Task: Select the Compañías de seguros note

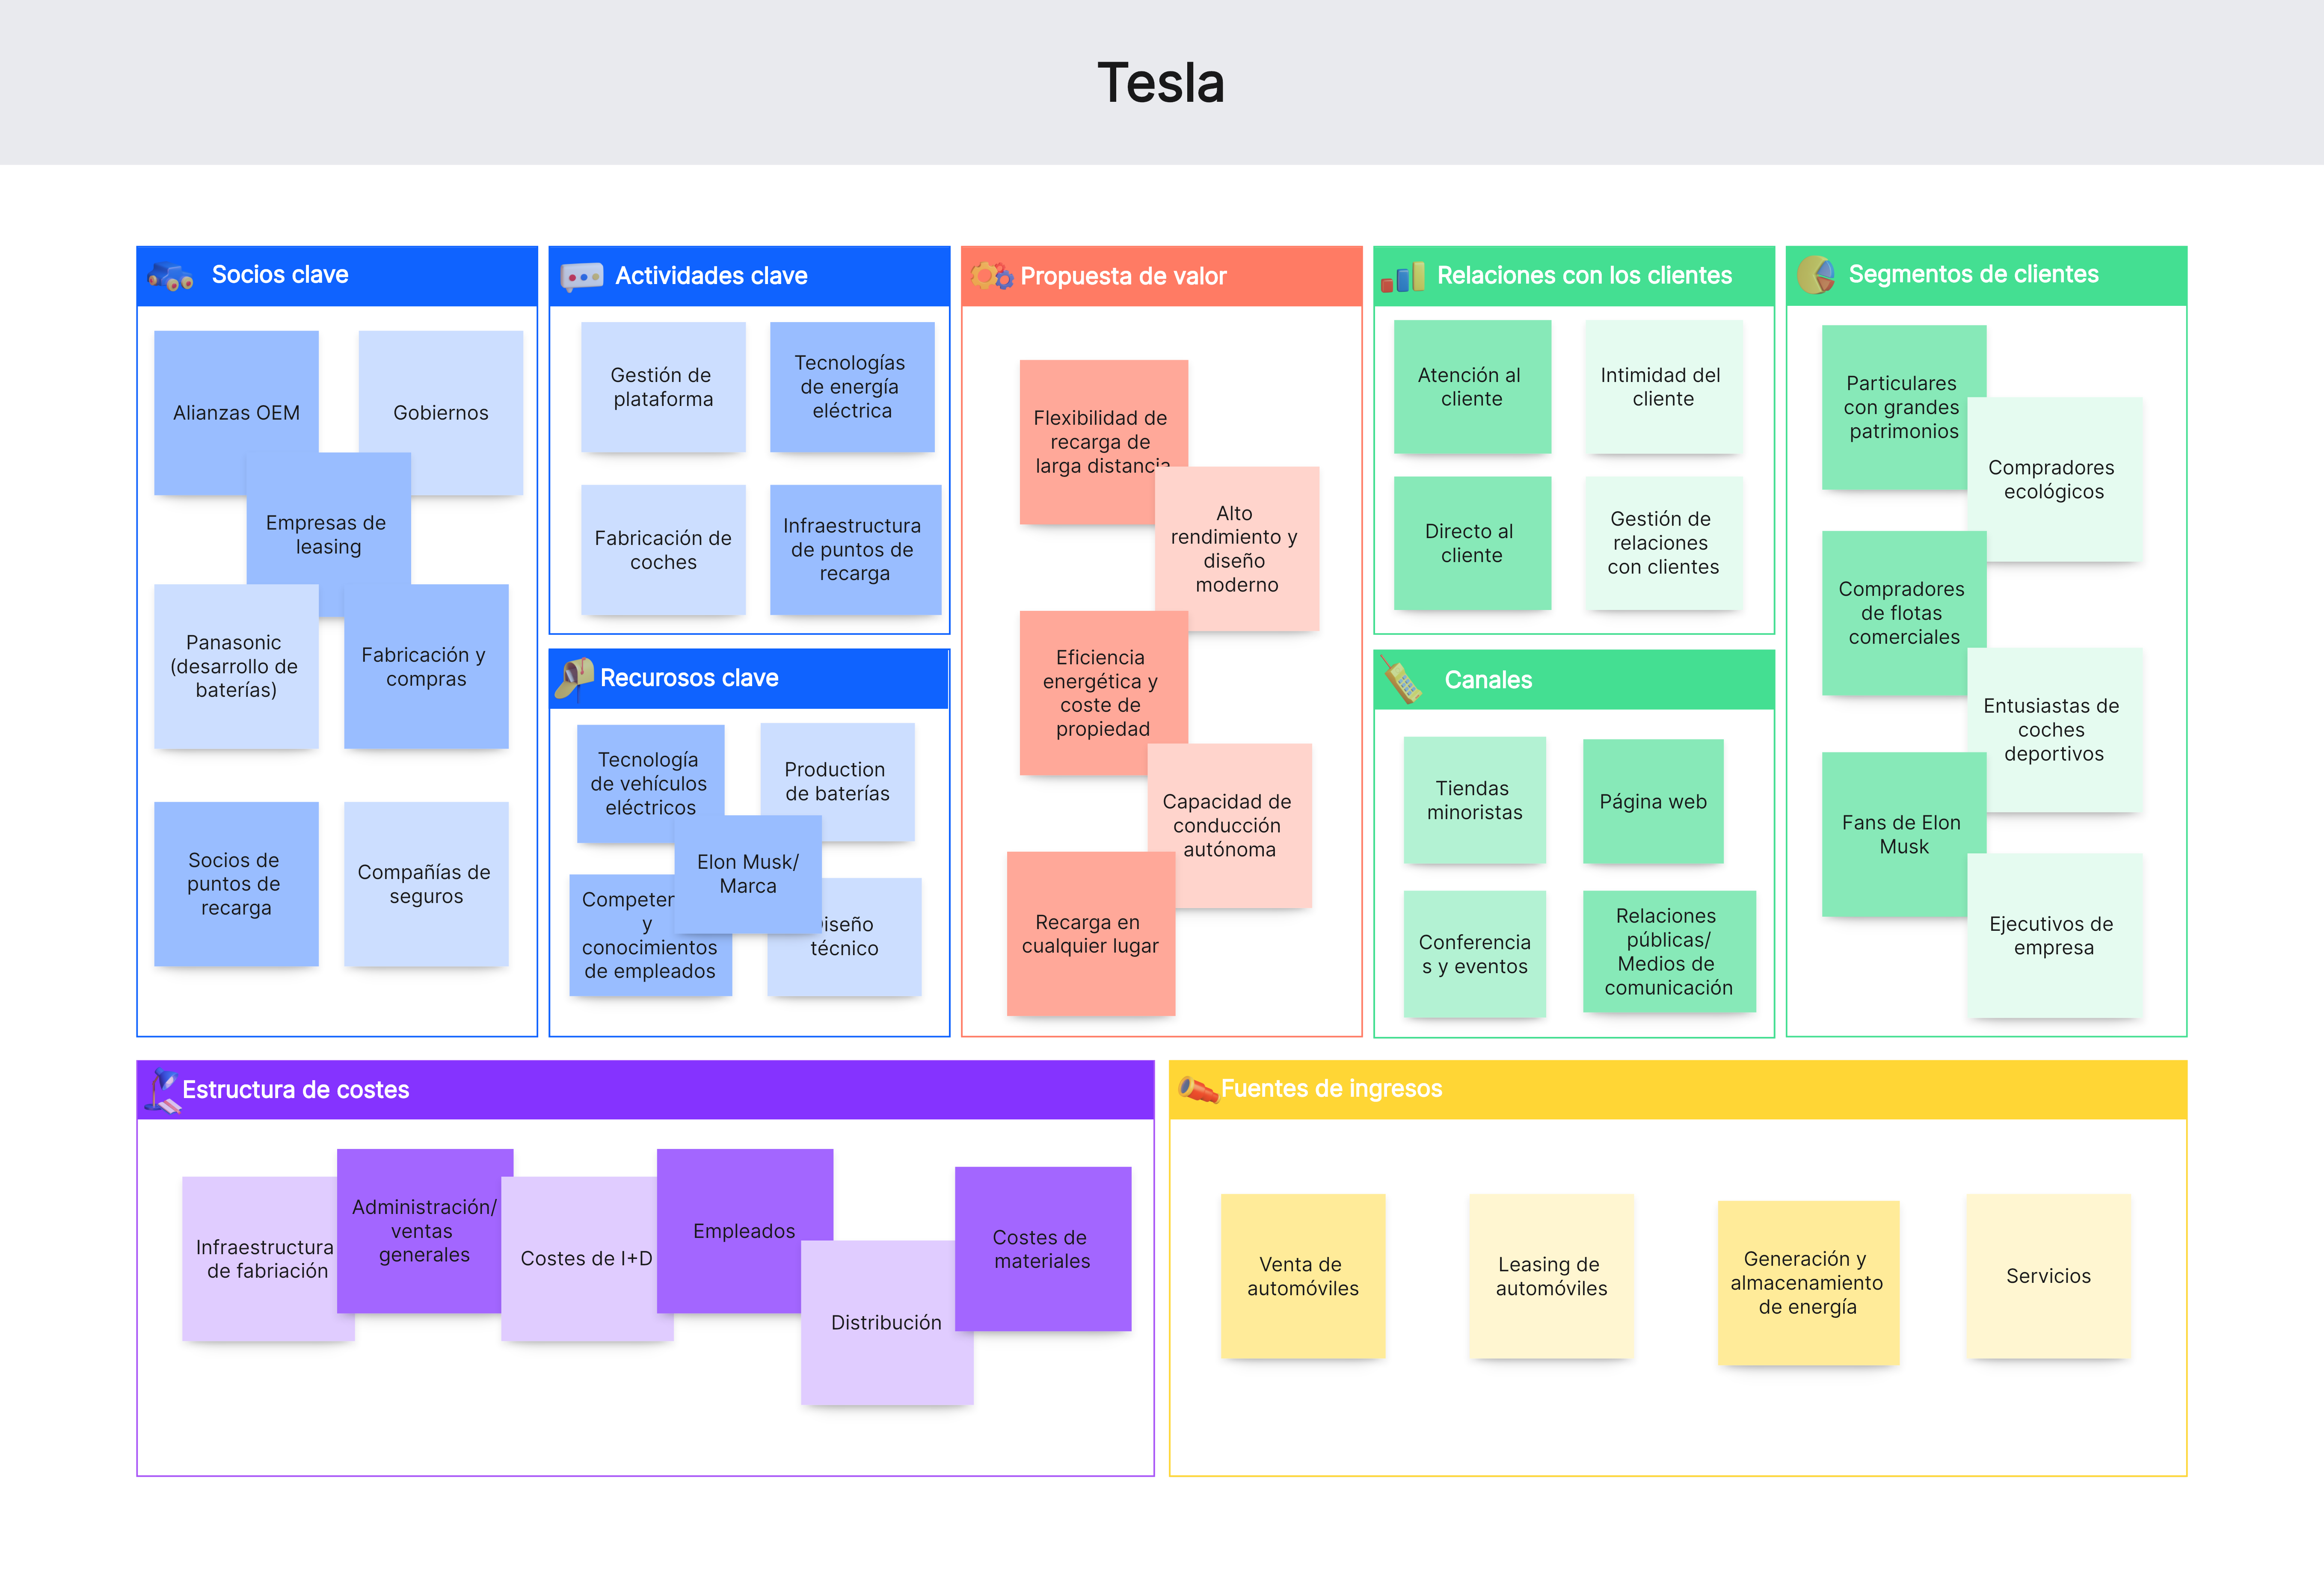Action: coord(426,884)
